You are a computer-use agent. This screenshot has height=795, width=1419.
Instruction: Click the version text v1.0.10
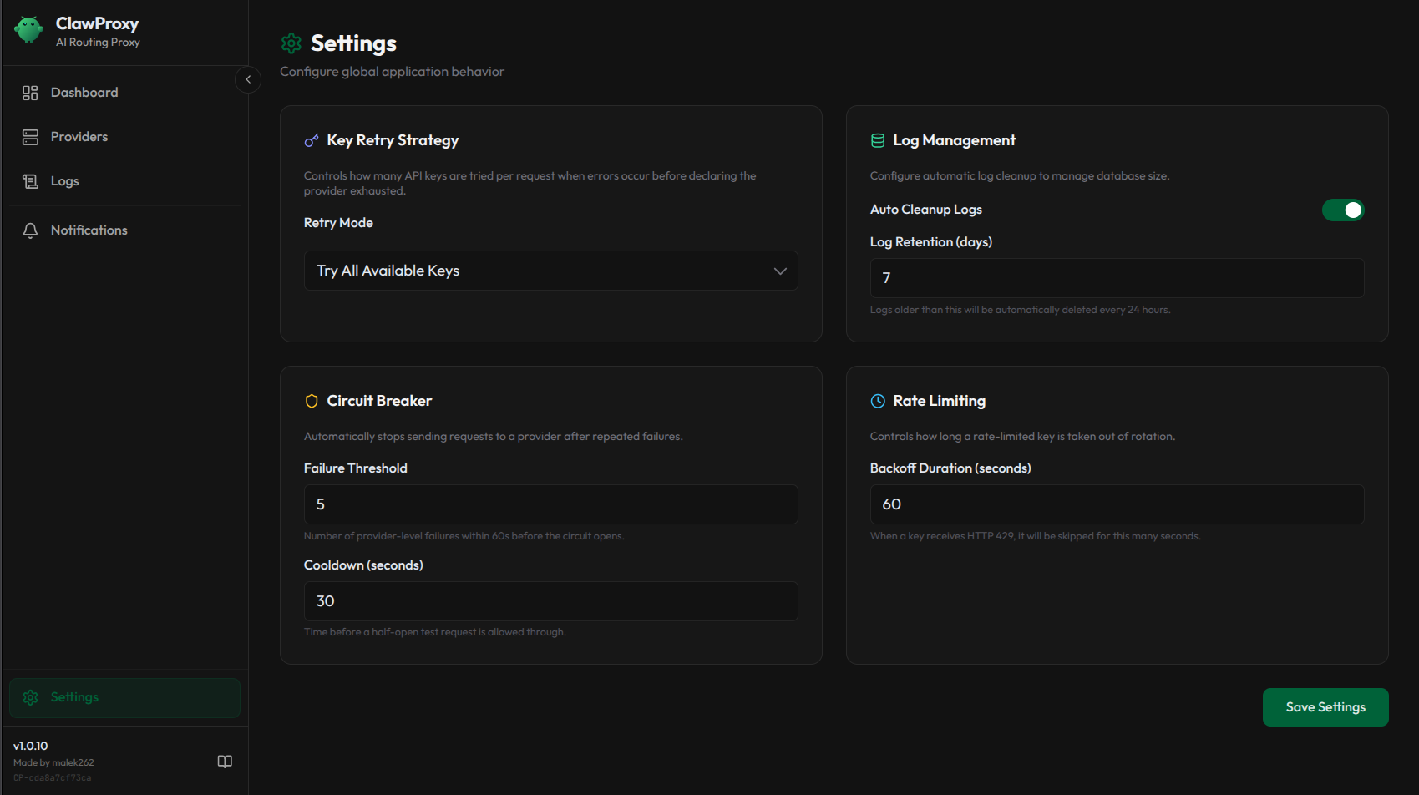point(31,746)
